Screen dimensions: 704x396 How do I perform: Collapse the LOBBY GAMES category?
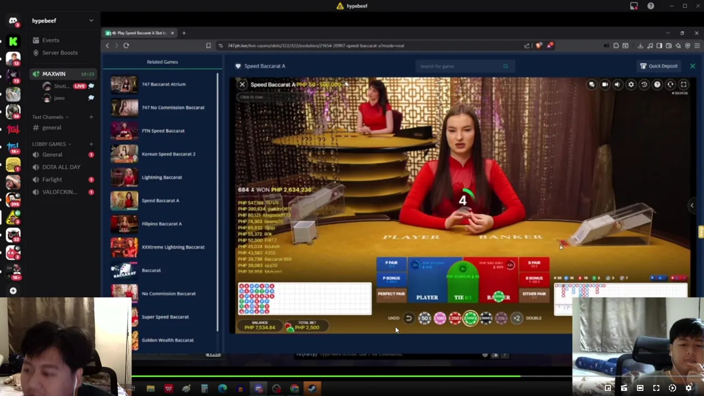click(x=51, y=144)
